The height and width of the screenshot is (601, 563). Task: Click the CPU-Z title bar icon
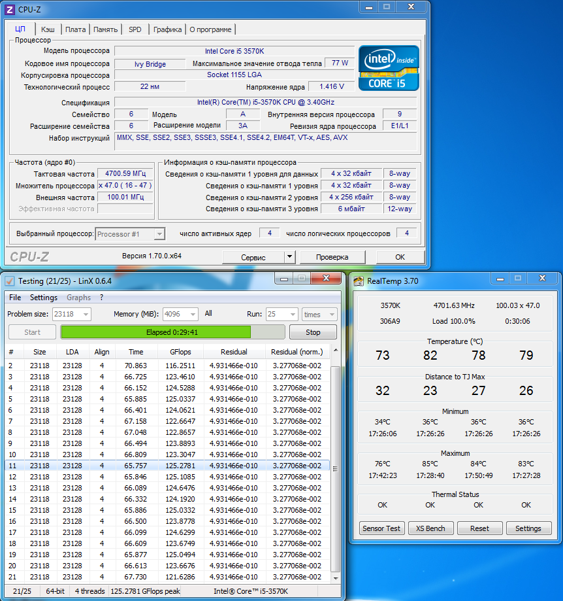point(9,10)
